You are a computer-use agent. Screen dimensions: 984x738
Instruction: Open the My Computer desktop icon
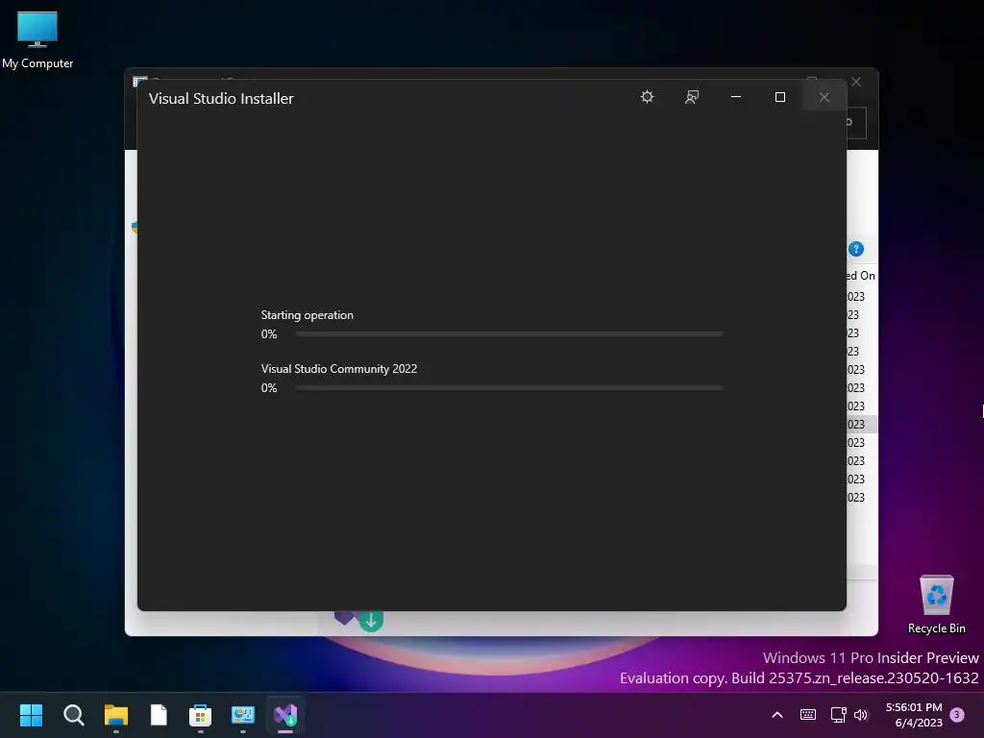point(37,38)
